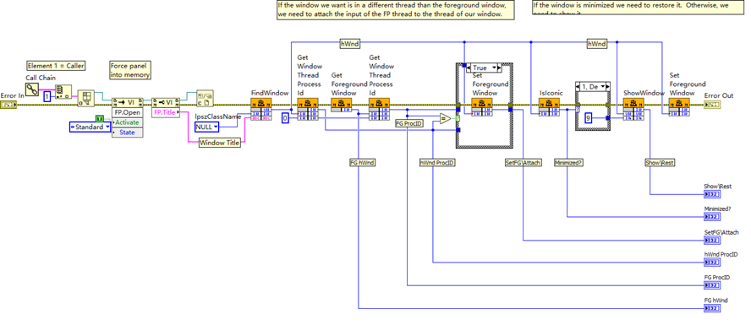Screen dimensions: 751x325
Task: Click the FG hWnd wire label box
Action: tap(362, 162)
